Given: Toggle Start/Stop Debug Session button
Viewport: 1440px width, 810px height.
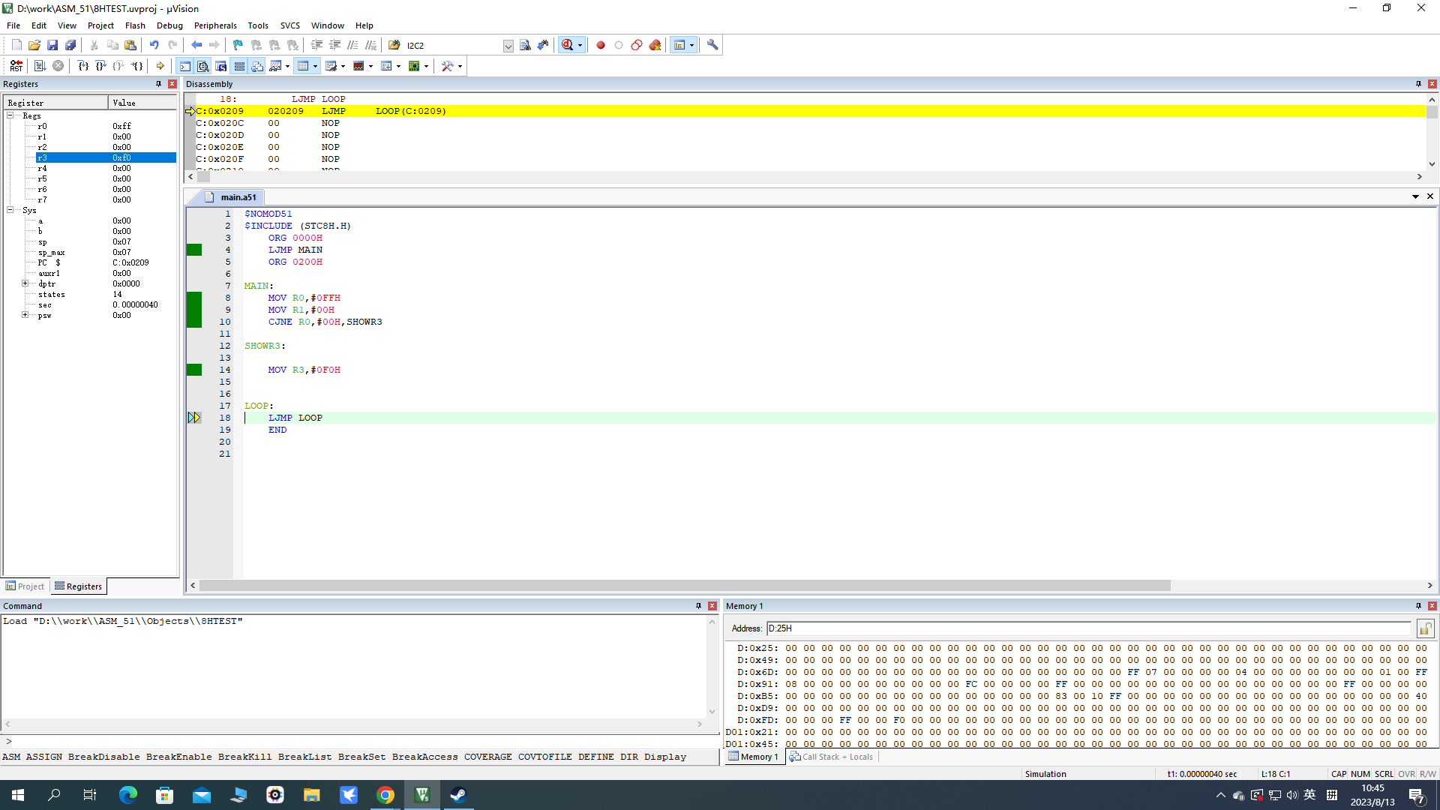Looking at the screenshot, I should tap(567, 45).
